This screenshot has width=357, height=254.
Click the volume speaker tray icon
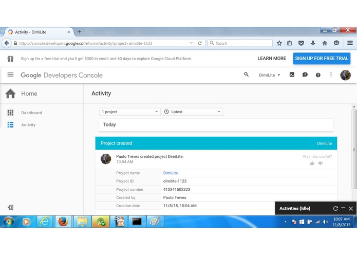[325, 222]
